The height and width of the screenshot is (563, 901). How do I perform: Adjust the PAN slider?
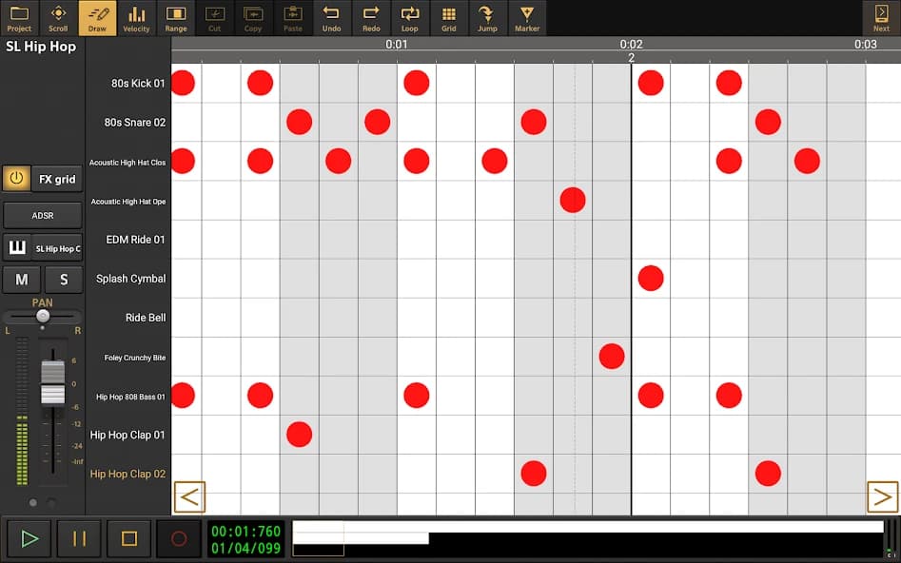pos(42,315)
